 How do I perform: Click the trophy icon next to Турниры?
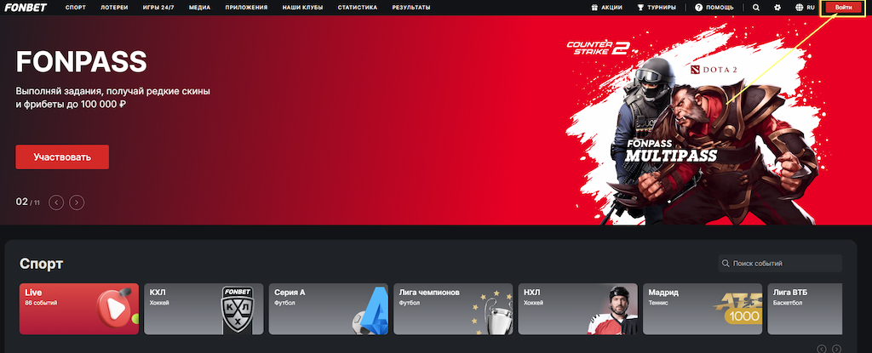[640, 7]
